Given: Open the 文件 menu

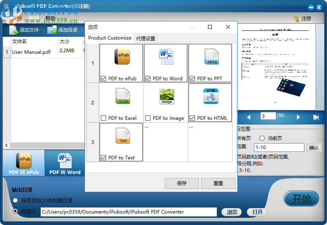Looking at the screenshot, I should [x=17, y=18].
